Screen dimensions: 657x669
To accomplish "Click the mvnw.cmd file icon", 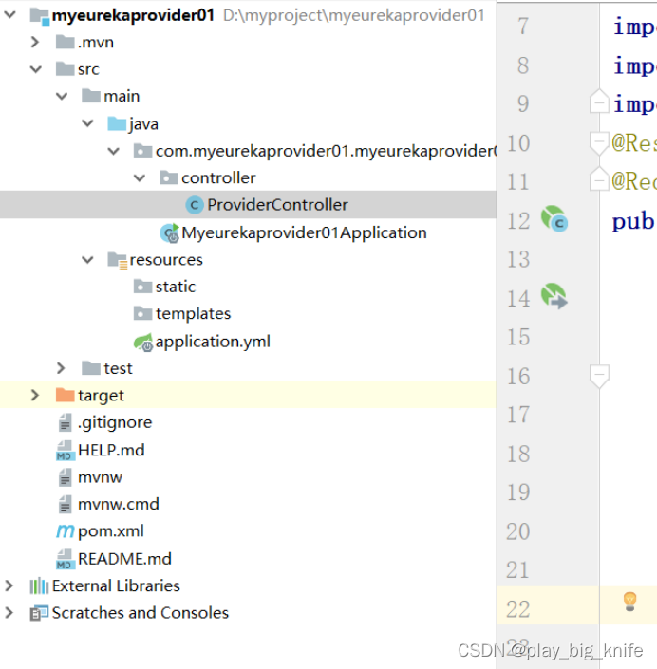I will [65, 504].
